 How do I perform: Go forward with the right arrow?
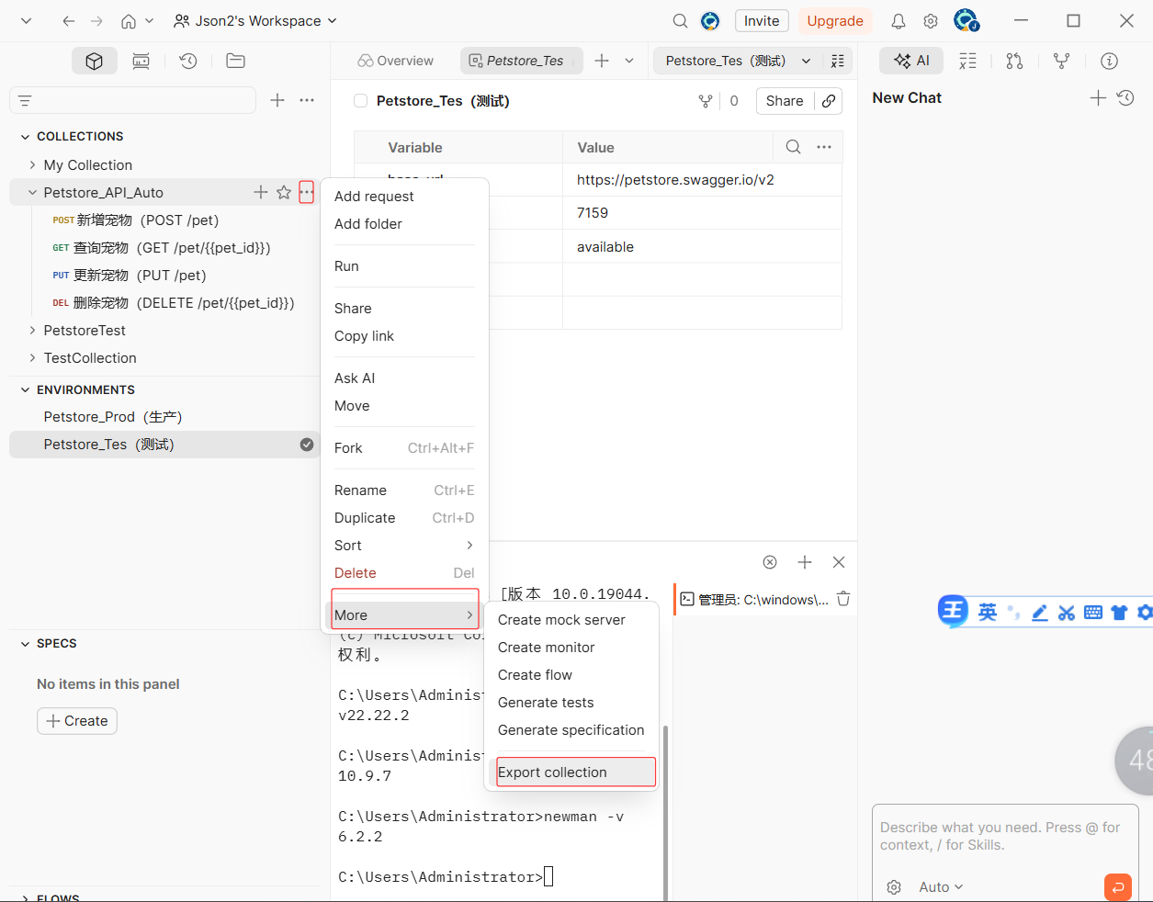(x=97, y=21)
